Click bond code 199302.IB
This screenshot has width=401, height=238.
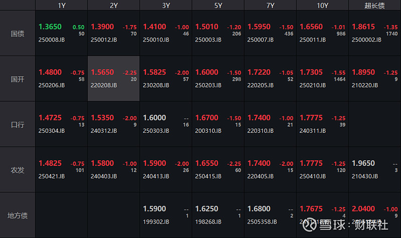click(156, 221)
